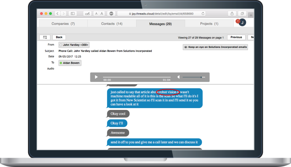The height and width of the screenshot is (167, 291).
Task: Switch to the Contacts (14) tab
Action: tap(112, 24)
